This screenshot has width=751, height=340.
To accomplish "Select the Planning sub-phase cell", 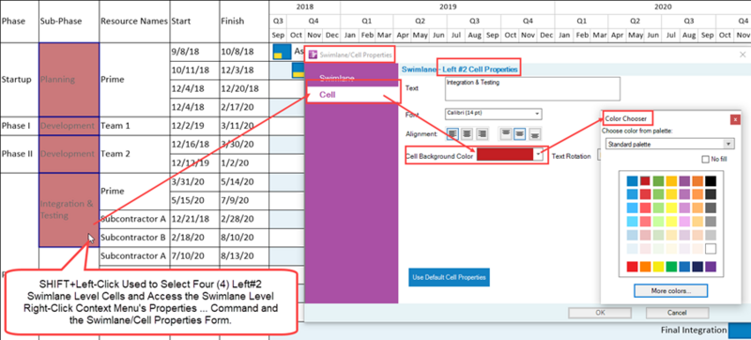I will (69, 80).
